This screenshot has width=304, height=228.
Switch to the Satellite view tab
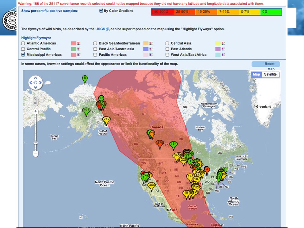point(270,74)
